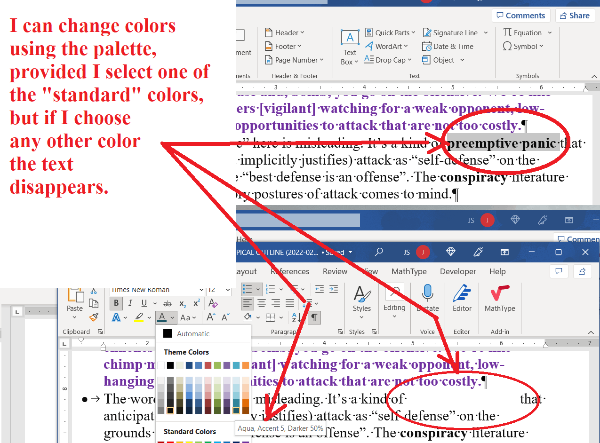Toggle Strikethrough formatting

pos(168,304)
